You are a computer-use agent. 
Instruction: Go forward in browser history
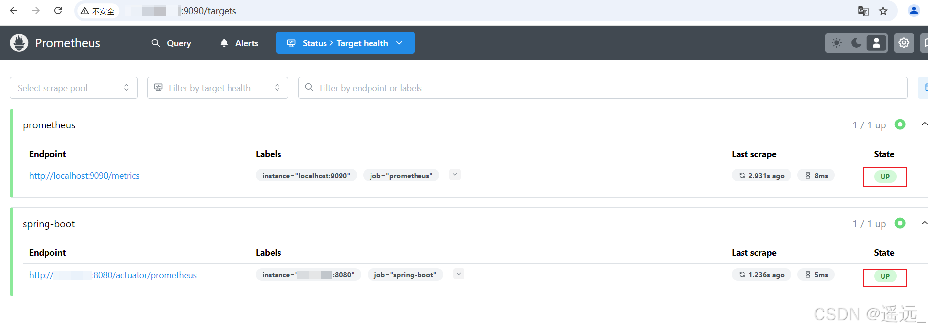36,11
